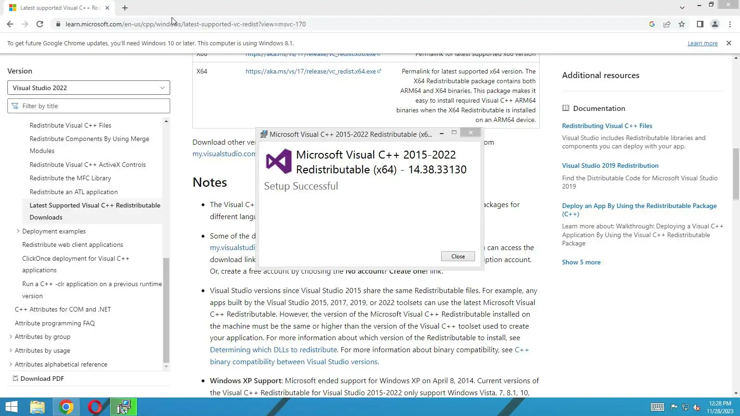This screenshot has height=416, width=740.
Task: Click the address bar URL
Action: (x=185, y=24)
